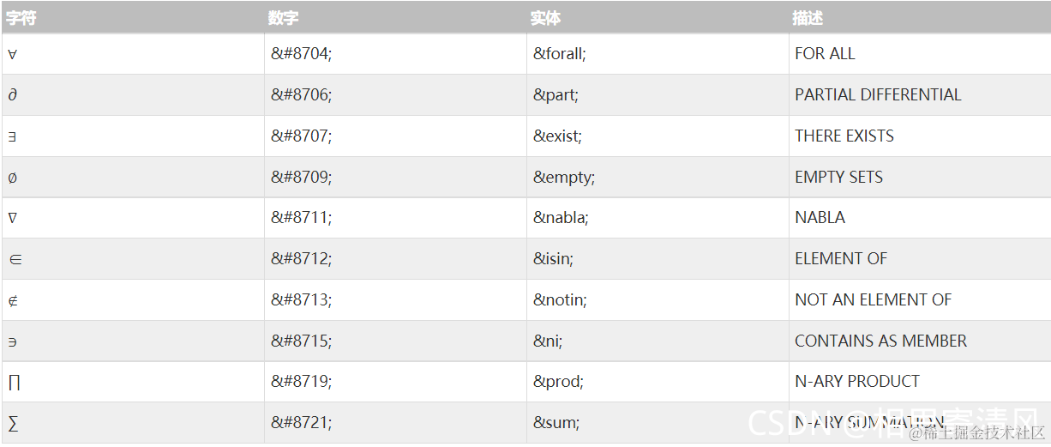Viewport: 1051px width, 447px height.
Task: Click the element-of symbol ∈
Action: coord(15,259)
